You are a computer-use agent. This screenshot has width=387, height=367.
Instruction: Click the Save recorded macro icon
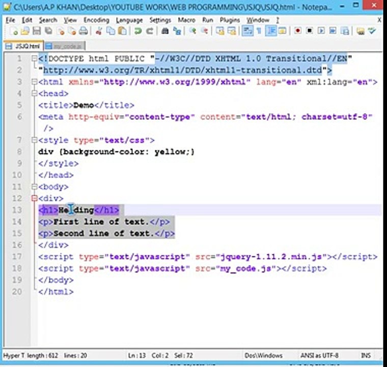click(x=345, y=31)
